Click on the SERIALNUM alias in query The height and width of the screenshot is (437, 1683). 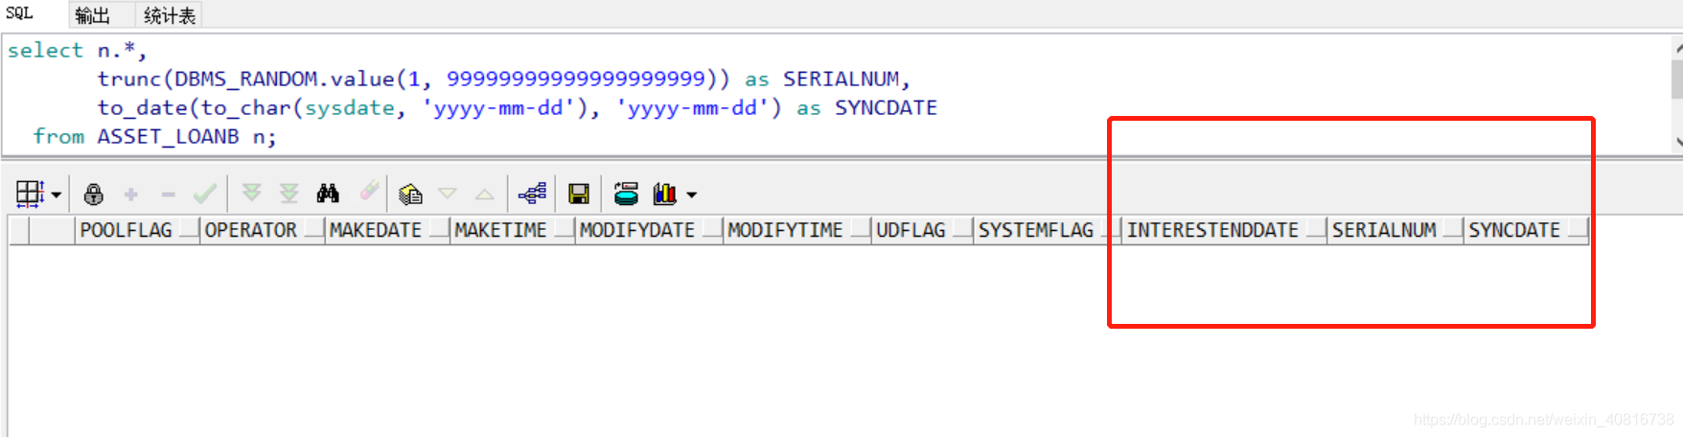click(841, 79)
